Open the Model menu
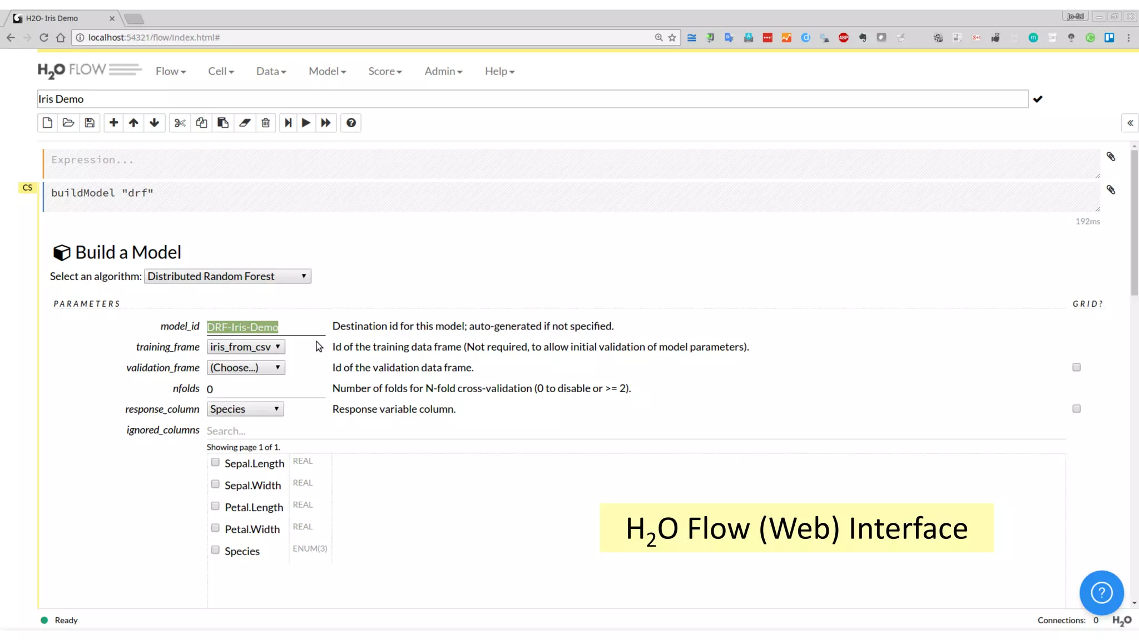Viewport: 1139px width, 640px height. click(328, 71)
